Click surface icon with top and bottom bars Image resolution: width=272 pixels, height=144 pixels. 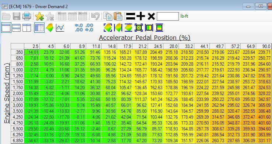(x=128, y=28)
